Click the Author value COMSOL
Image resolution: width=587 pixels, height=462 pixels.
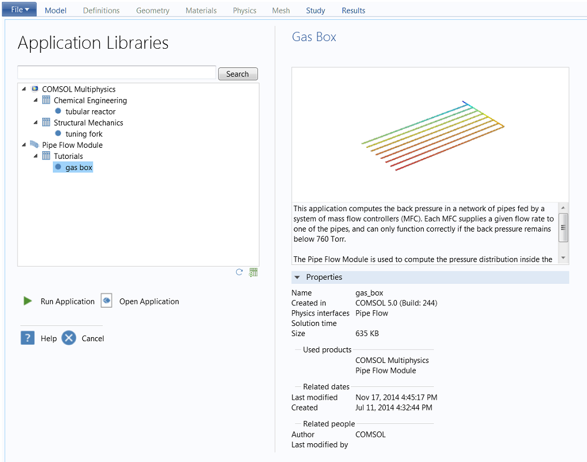pyautogui.click(x=370, y=434)
